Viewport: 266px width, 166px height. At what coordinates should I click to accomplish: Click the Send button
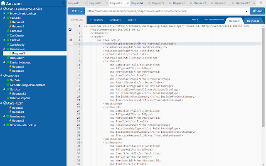[x=256, y=11]
